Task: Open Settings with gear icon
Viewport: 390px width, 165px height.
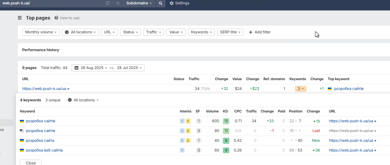Action: tap(179, 3)
